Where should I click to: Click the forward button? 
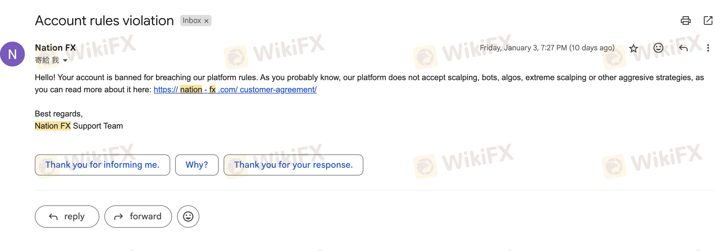point(138,217)
